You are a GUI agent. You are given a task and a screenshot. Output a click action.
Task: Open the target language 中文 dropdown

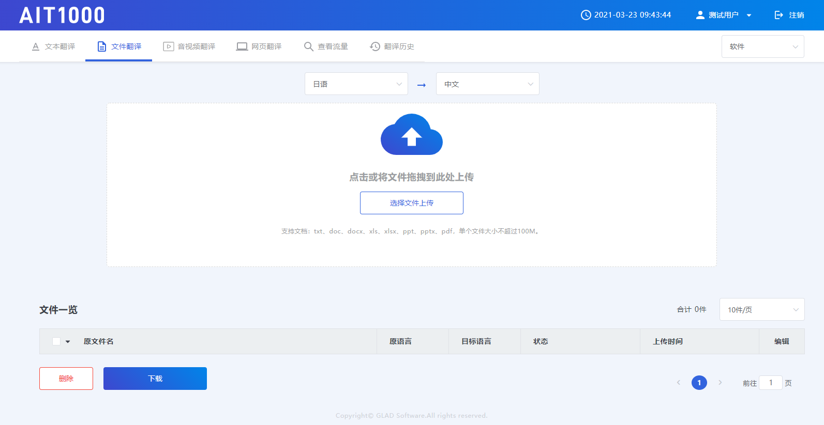487,84
